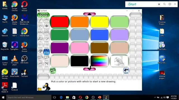The width and height of the screenshot is (179, 100).
Task: Open the OBS Studio desktop icon
Action: [24, 59]
